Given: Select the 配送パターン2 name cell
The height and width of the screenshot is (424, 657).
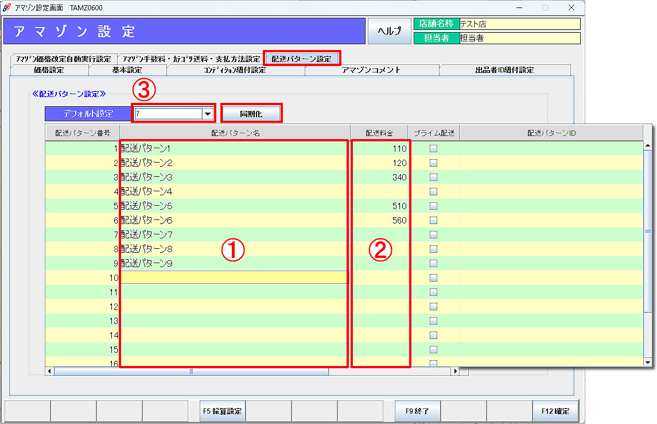Looking at the screenshot, I should [x=235, y=163].
